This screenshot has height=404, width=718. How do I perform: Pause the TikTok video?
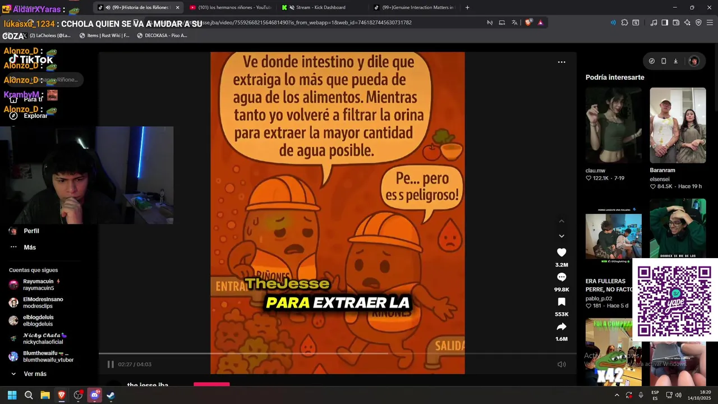click(111, 364)
